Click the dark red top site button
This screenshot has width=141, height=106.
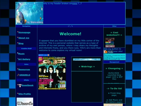tap(110, 40)
